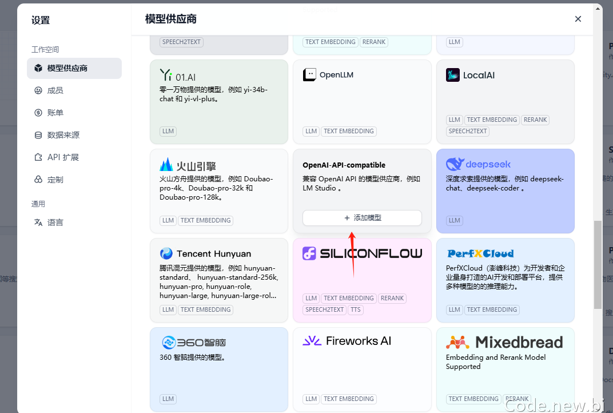Screen dimensions: 613x413
Task: Click TEXT EMBEDDING tag on 火山引擎 card
Action: click(206, 221)
